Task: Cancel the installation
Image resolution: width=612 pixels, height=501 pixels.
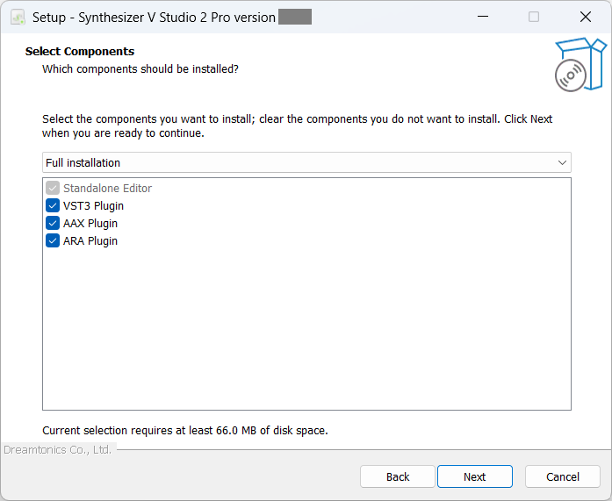Action: coord(563,476)
